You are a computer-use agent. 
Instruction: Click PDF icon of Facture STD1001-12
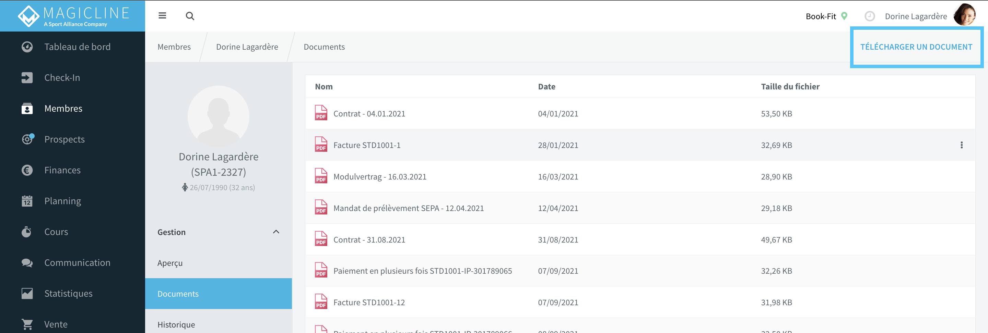(x=321, y=301)
